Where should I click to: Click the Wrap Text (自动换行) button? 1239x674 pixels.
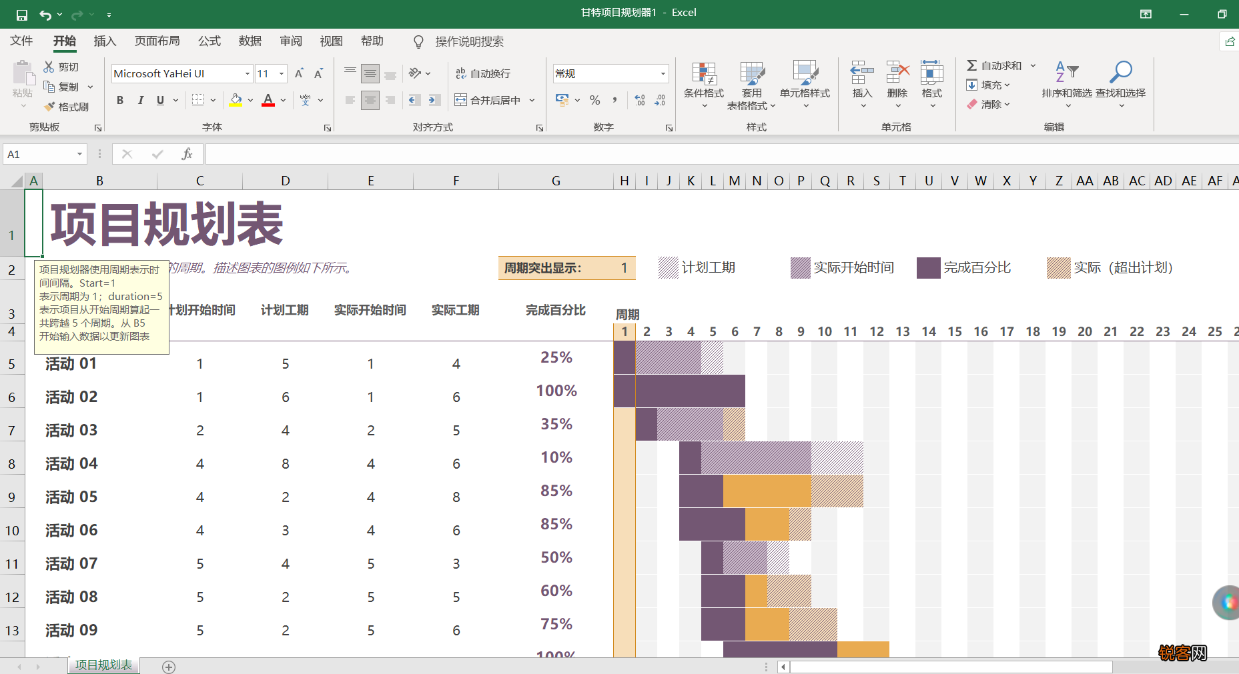(x=483, y=73)
